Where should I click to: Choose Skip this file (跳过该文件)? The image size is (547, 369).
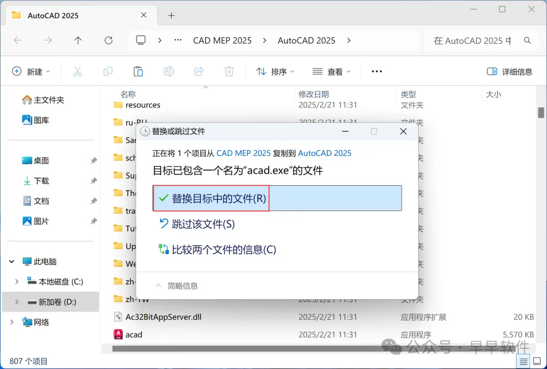click(x=197, y=224)
